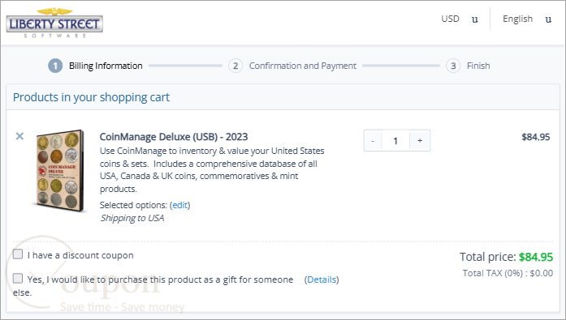Click the green total price $84.95
The width and height of the screenshot is (566, 320).
536,257
